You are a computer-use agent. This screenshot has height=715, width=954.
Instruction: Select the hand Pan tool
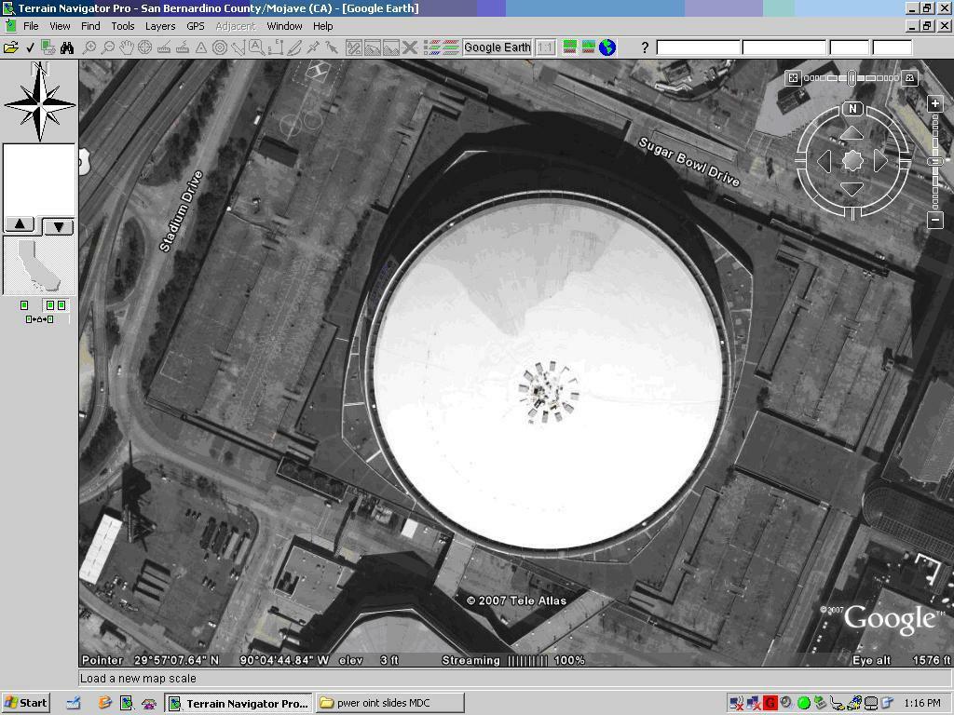[126, 47]
